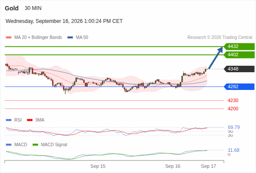Select the 4402 green resistance price tag
The height and width of the screenshot is (173, 256).
coord(239,54)
